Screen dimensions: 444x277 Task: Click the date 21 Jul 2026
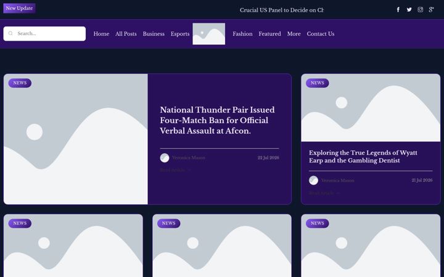pyautogui.click(x=422, y=180)
